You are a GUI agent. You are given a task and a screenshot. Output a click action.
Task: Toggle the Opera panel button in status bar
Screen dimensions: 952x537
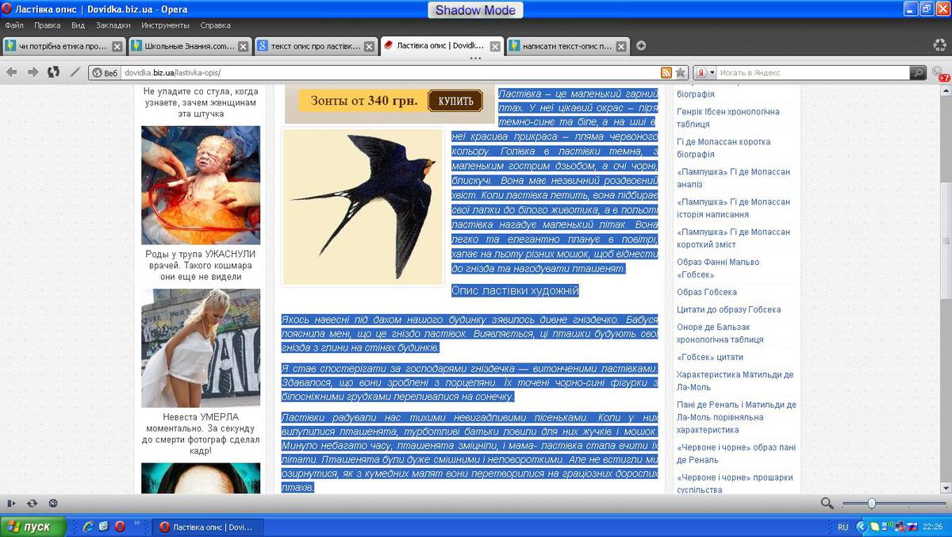10,503
